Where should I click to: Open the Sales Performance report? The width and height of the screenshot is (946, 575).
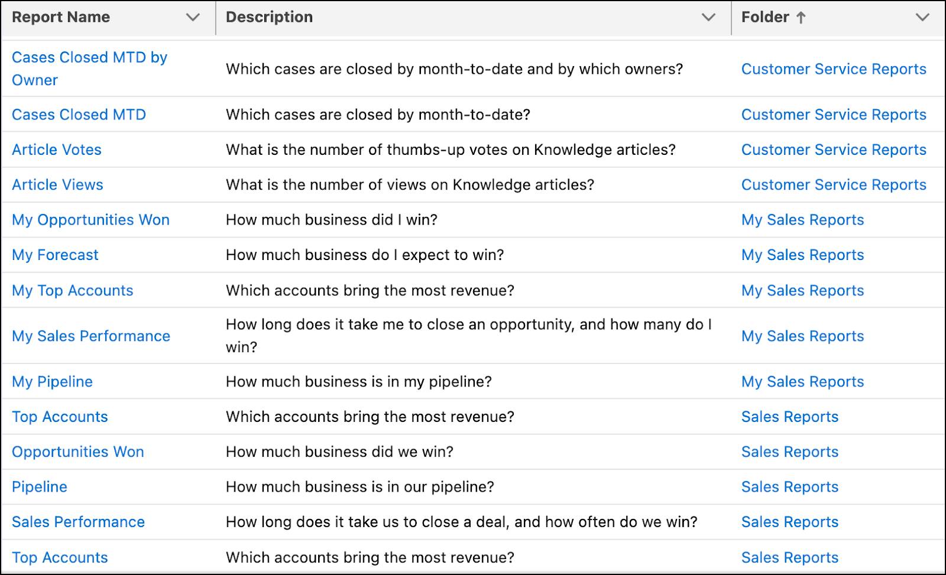click(x=78, y=522)
